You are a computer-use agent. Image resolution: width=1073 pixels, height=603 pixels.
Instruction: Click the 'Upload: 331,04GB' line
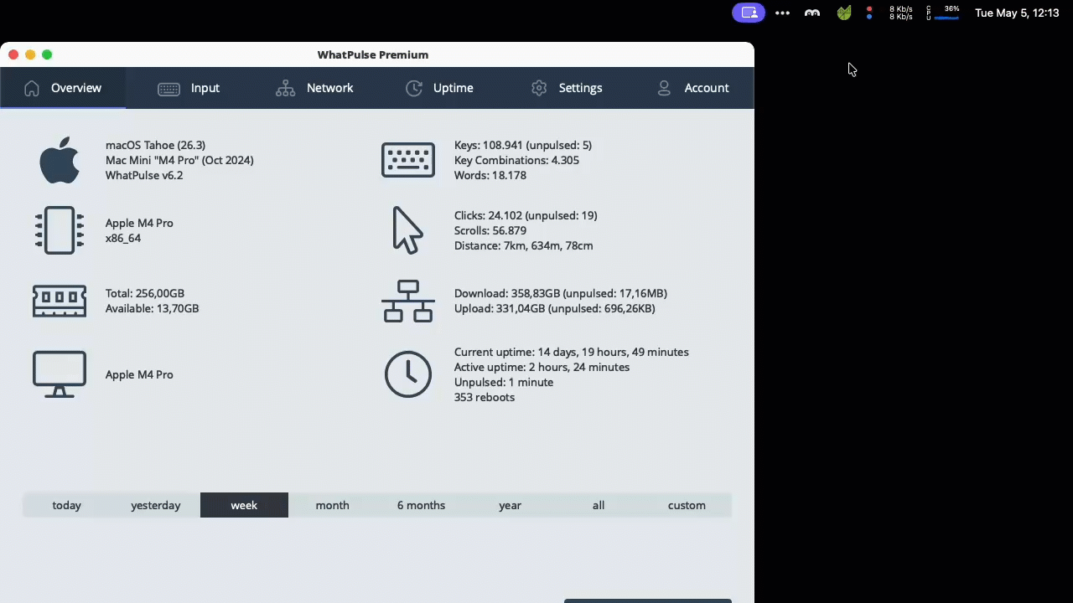pos(555,308)
